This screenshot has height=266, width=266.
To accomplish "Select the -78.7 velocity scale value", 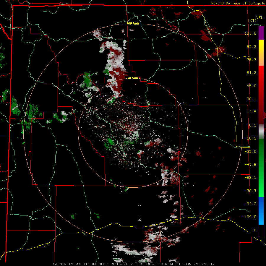I will 250,191.
